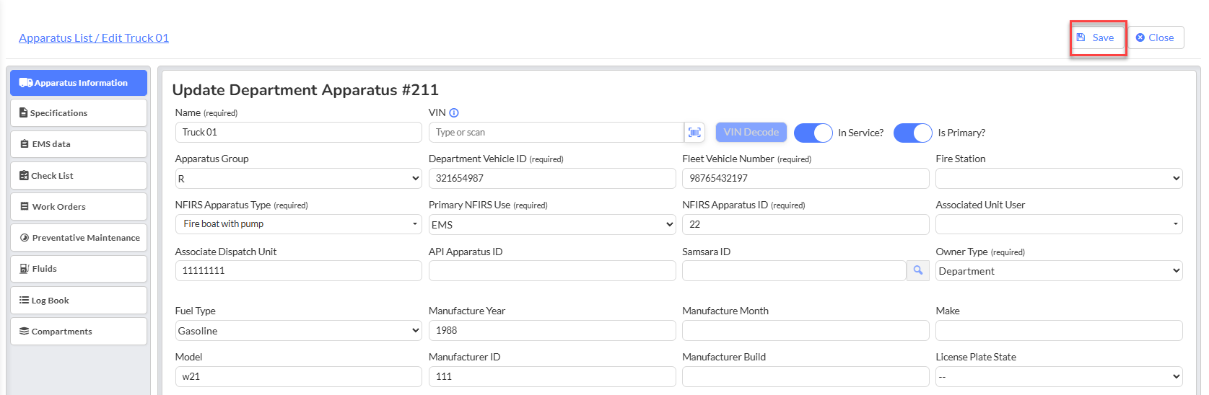Click the Samsara ID search magnifier icon
The width and height of the screenshot is (1209, 395).
coord(918,271)
